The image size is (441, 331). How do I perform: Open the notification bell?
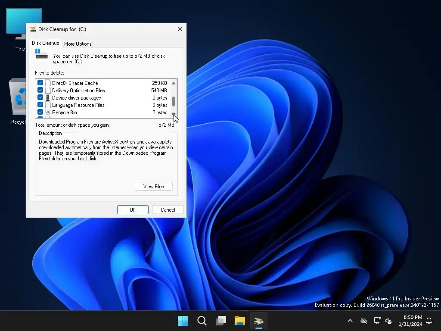(x=429, y=321)
